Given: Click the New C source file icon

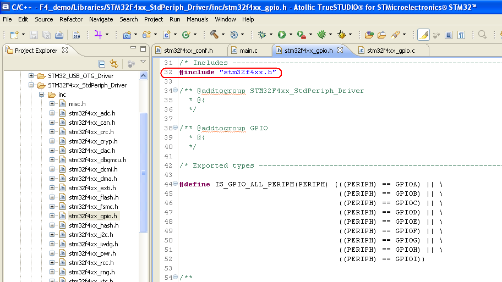Looking at the screenshot, I should click(166, 35).
